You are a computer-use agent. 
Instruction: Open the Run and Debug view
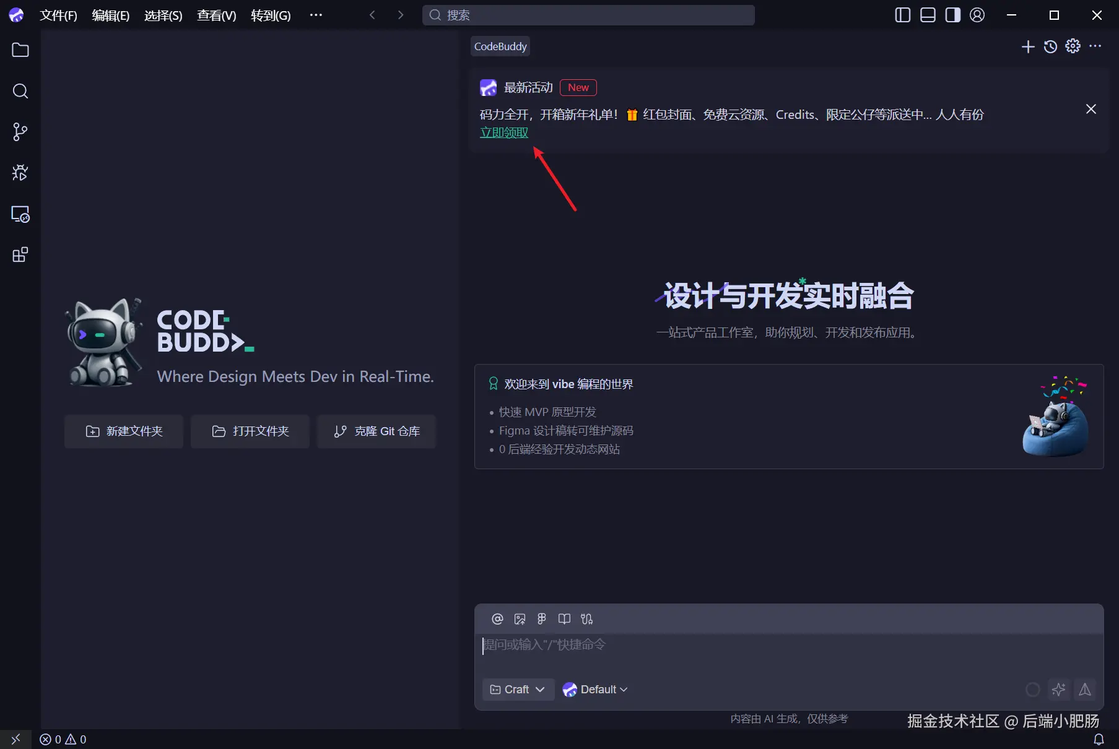[x=20, y=173]
